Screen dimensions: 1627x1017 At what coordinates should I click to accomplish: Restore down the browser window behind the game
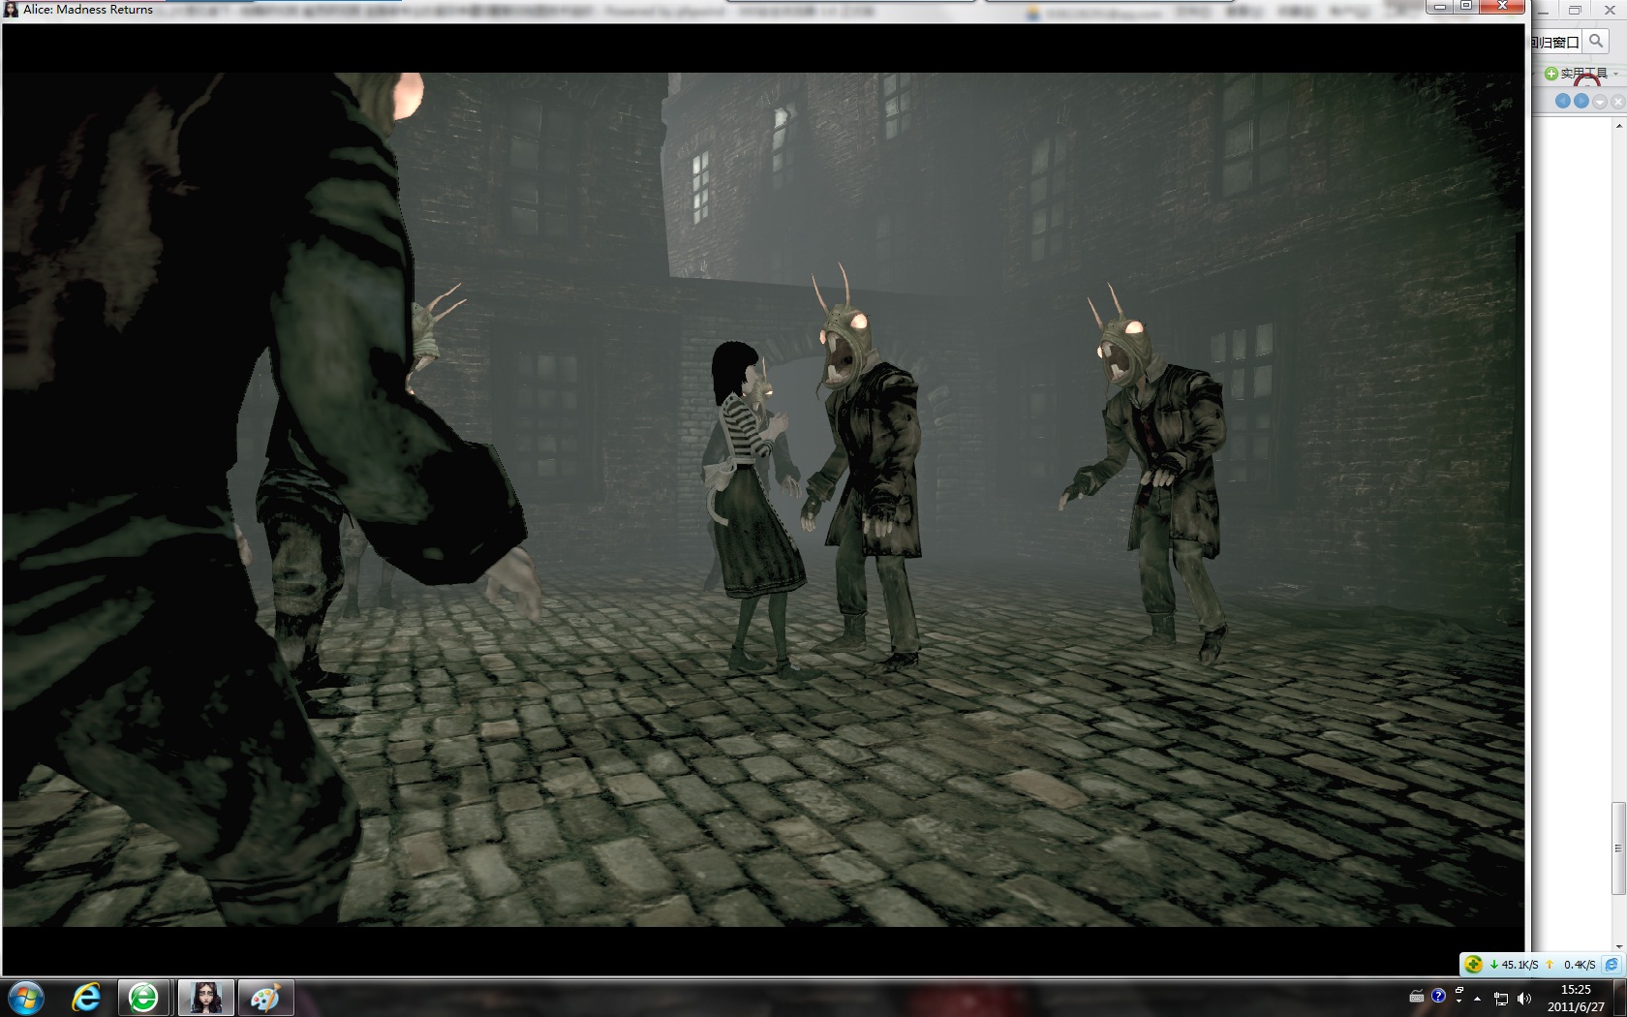[x=1575, y=10]
